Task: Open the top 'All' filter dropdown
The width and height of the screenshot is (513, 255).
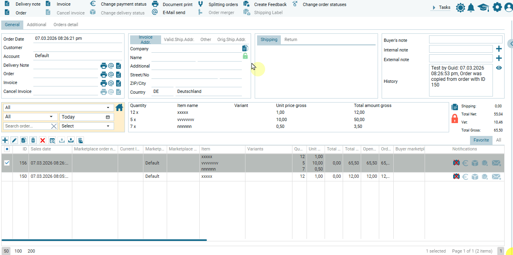Action: click(x=58, y=108)
